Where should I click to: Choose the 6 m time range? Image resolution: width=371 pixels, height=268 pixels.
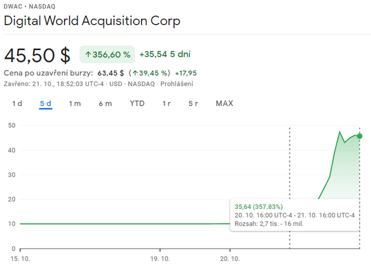coord(105,104)
